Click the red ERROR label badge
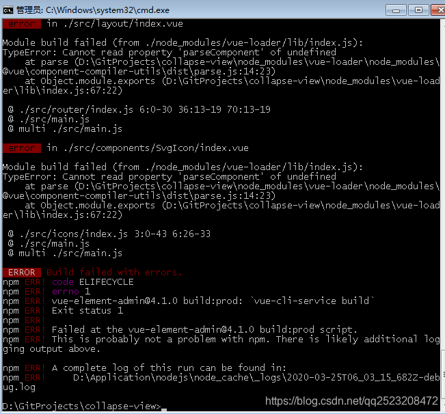This screenshot has height=414, width=445. (22, 272)
